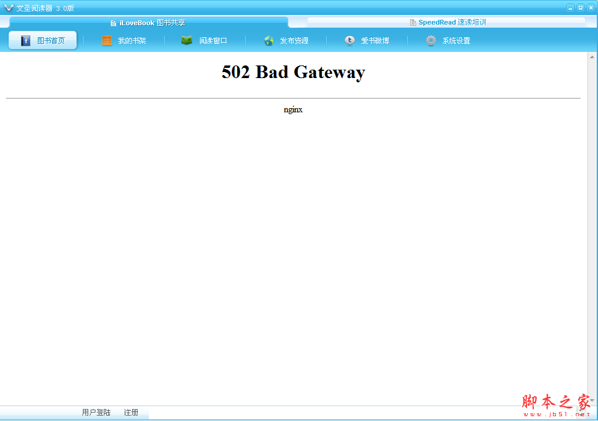Click the microblog bubble icon
The width and height of the screenshot is (598, 421).
point(349,40)
